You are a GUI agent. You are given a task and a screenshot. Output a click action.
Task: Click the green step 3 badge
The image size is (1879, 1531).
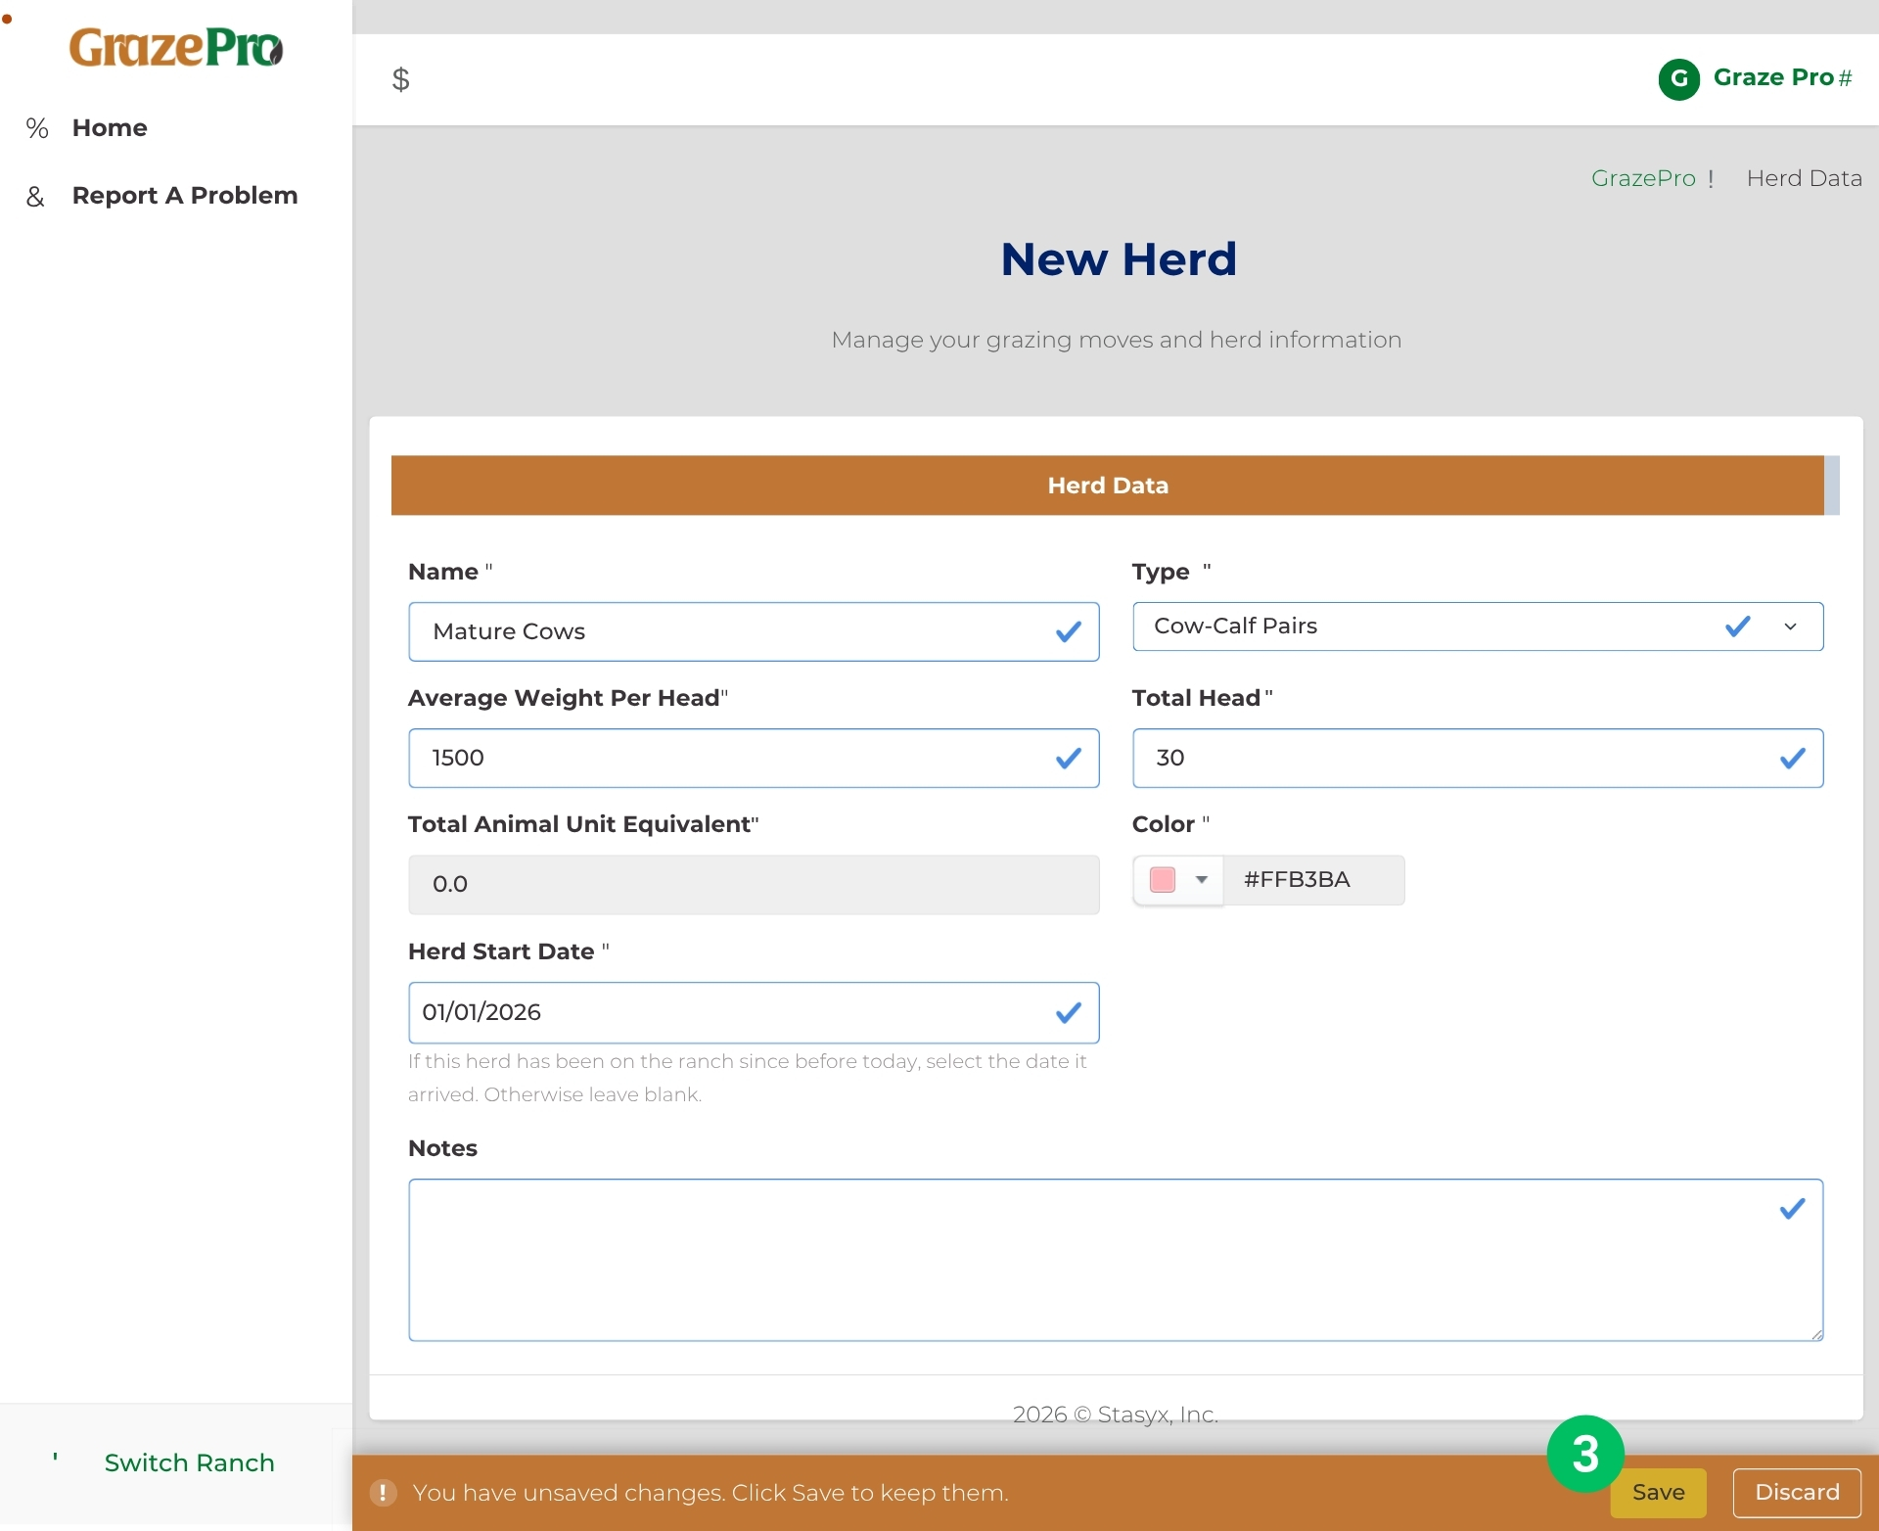click(x=1585, y=1454)
